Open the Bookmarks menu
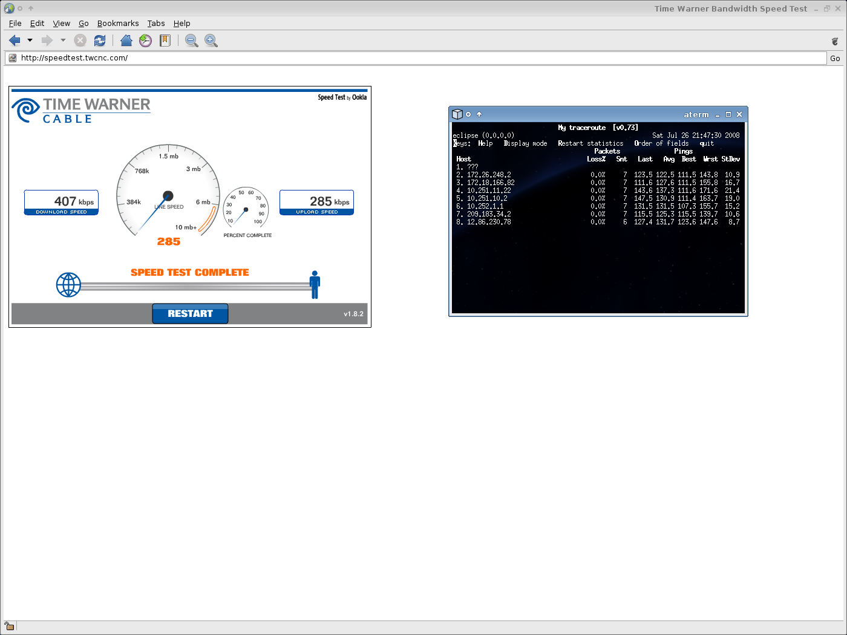 118,24
